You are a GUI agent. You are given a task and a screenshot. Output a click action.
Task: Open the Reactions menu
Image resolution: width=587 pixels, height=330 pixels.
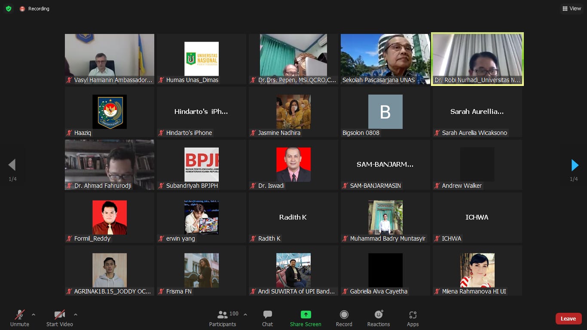pyautogui.click(x=379, y=318)
